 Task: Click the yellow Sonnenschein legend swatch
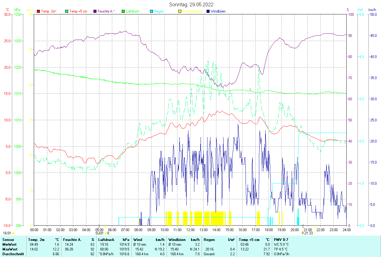[180, 11]
